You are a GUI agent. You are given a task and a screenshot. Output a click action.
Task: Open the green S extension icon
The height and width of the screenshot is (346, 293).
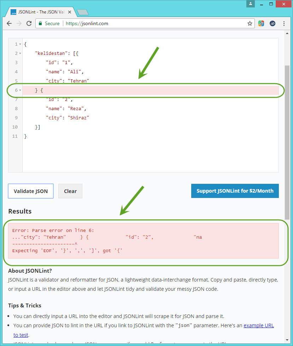261,23
